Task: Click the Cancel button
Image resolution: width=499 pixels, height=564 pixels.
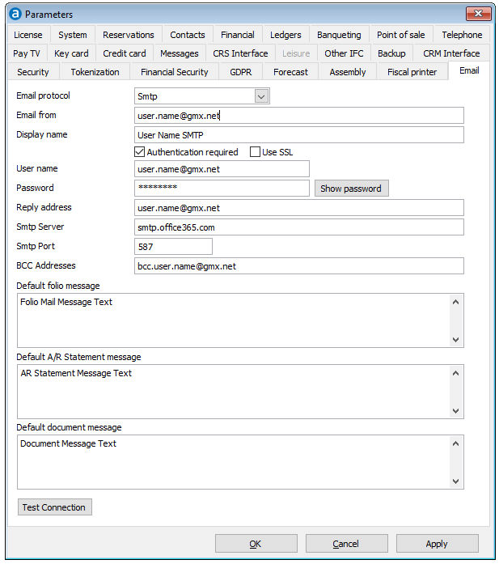Action: [347, 544]
